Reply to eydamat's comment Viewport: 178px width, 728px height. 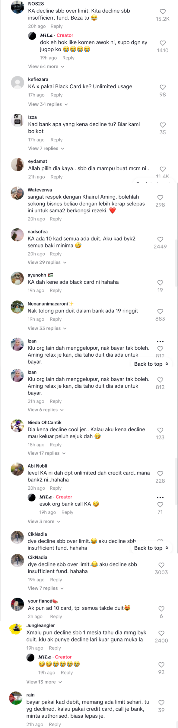[x=56, y=177]
